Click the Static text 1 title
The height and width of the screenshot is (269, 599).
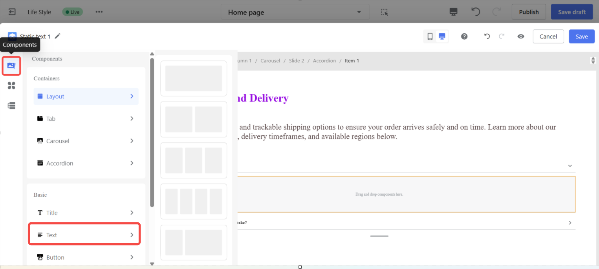point(35,36)
